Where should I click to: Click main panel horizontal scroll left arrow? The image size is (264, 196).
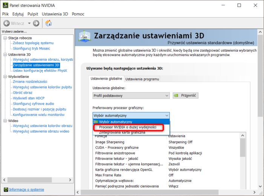click(x=78, y=192)
